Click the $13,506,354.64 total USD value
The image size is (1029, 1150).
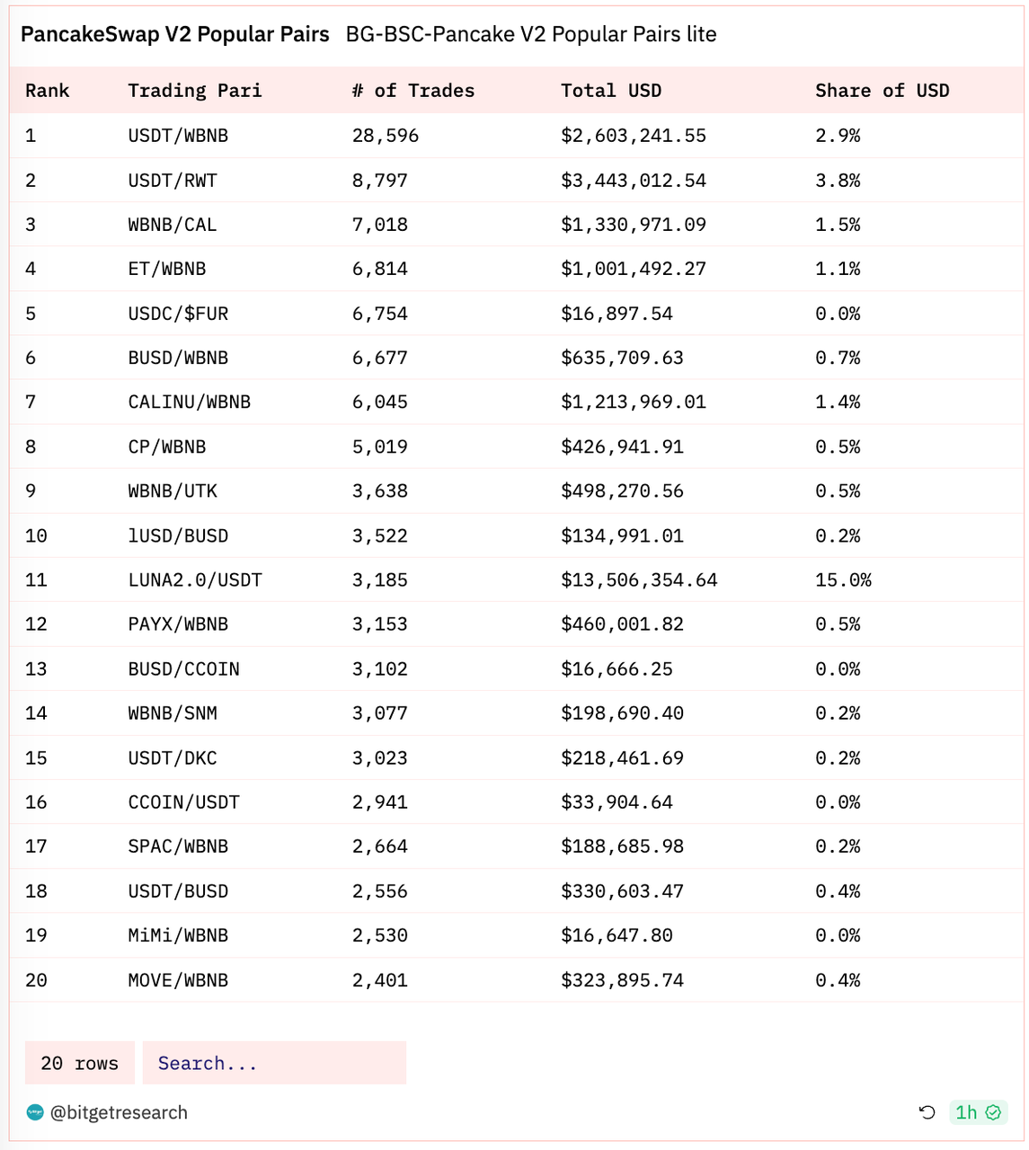pos(639,579)
